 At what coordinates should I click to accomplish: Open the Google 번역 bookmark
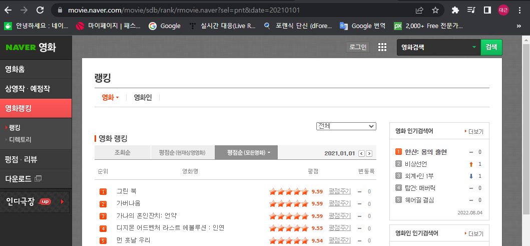(x=363, y=26)
